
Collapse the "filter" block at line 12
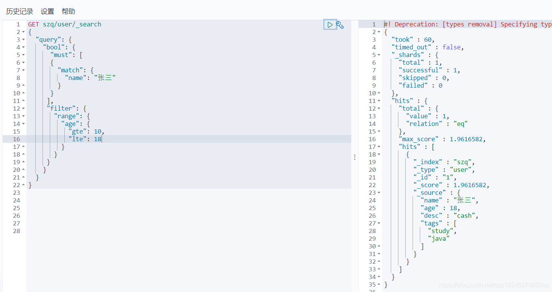(x=23, y=109)
